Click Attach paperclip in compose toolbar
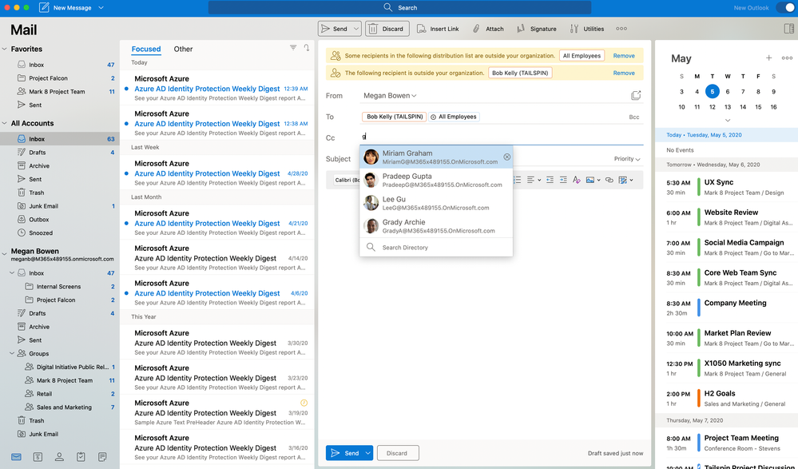This screenshot has width=798, height=469. [x=488, y=29]
